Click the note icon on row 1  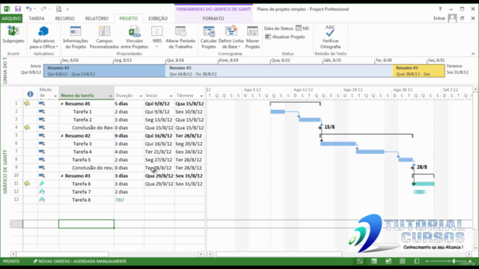coord(27,103)
